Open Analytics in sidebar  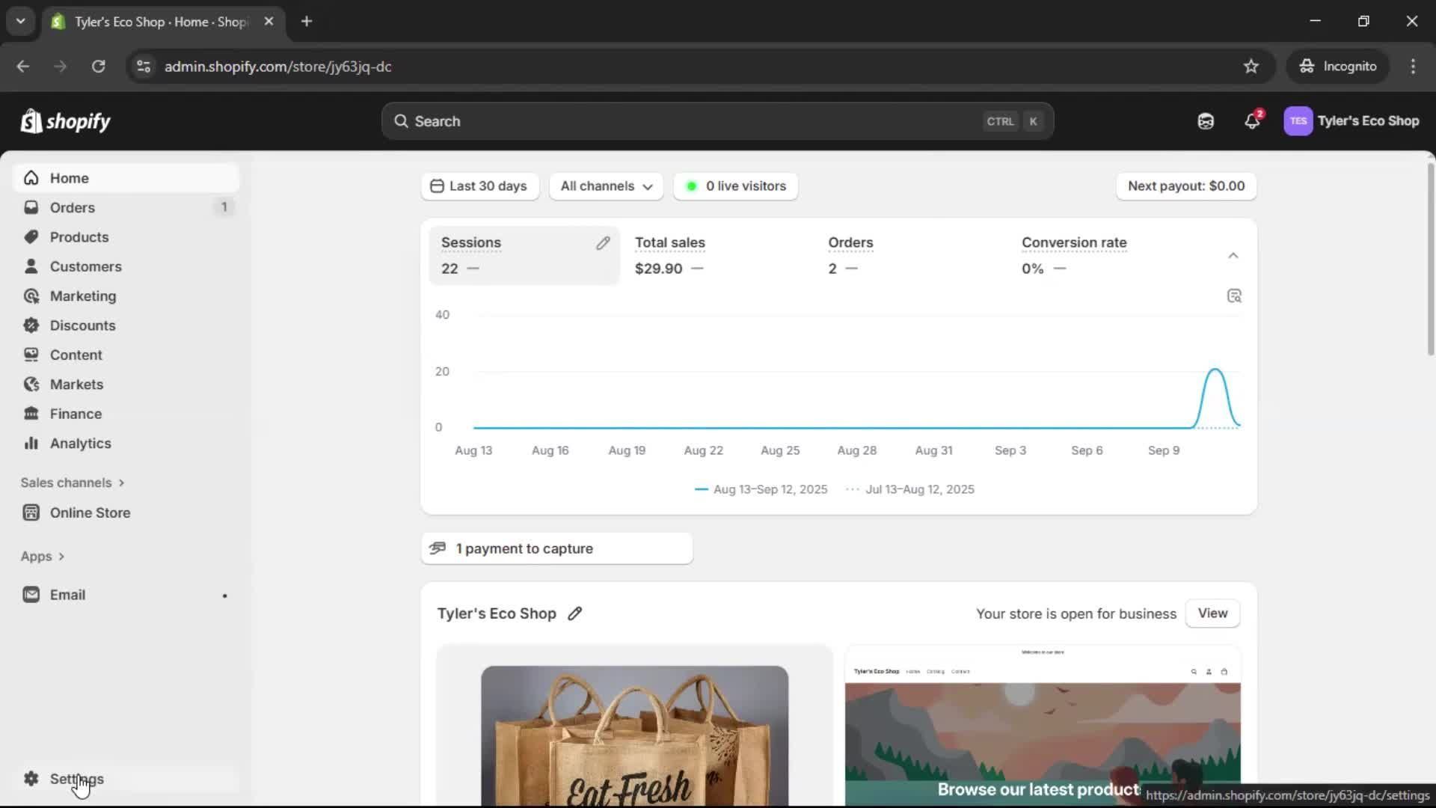(80, 444)
